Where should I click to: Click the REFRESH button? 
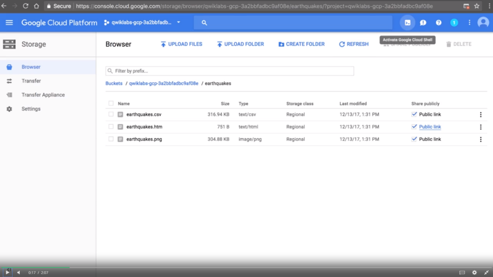pyautogui.click(x=354, y=44)
